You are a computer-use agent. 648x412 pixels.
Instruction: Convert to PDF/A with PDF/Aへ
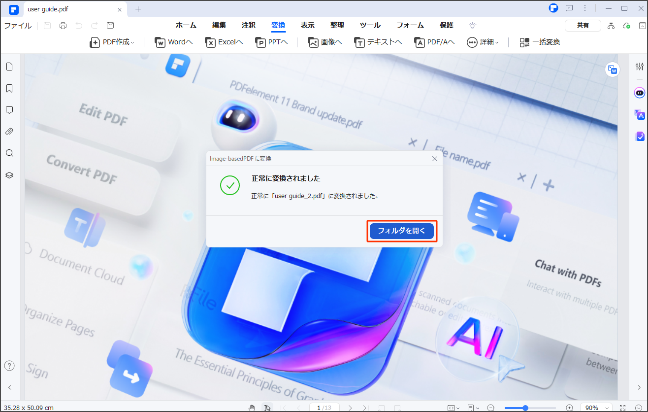pos(434,42)
